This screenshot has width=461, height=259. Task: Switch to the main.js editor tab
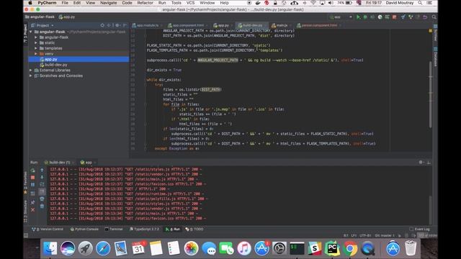281,26
